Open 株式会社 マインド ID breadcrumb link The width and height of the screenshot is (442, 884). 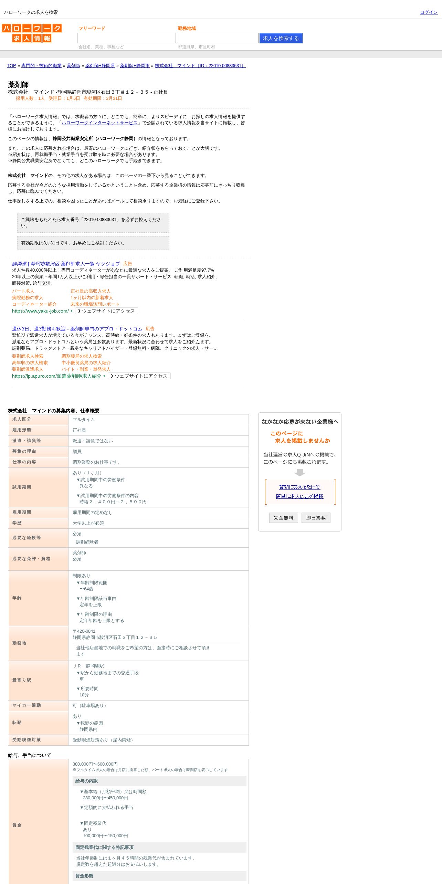(x=200, y=66)
